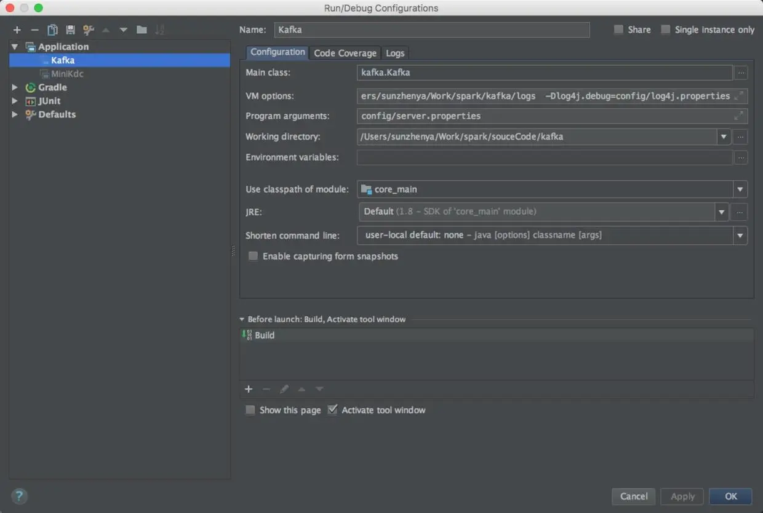Click the Cancel button
The width and height of the screenshot is (763, 513).
[634, 496]
